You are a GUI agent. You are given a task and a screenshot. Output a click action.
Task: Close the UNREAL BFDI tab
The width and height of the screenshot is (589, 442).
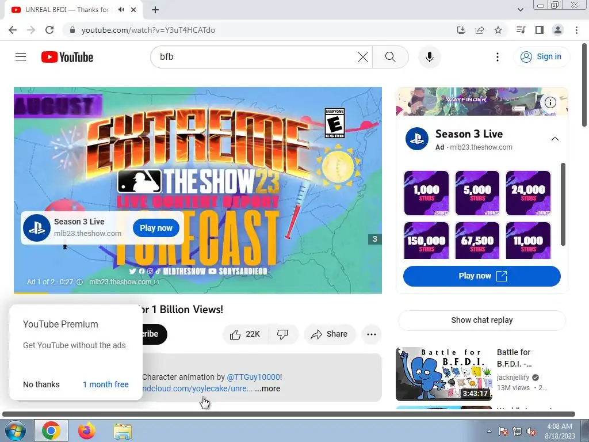pos(133,10)
